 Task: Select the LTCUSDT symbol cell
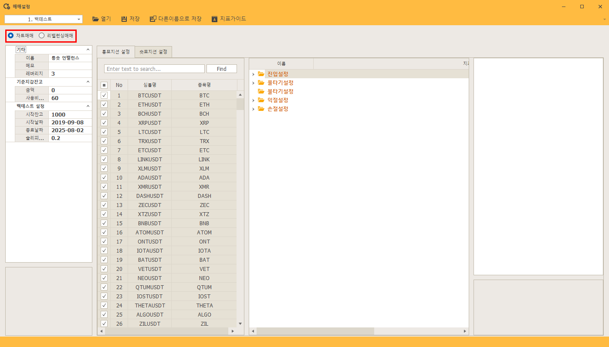tap(149, 132)
